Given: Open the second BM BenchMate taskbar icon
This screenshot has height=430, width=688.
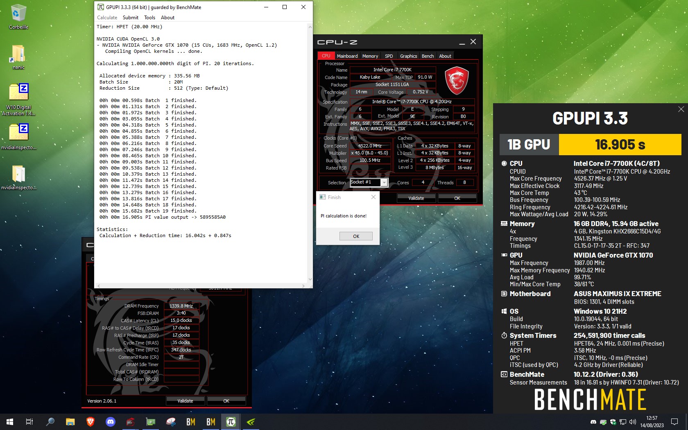Looking at the screenshot, I should (x=211, y=421).
